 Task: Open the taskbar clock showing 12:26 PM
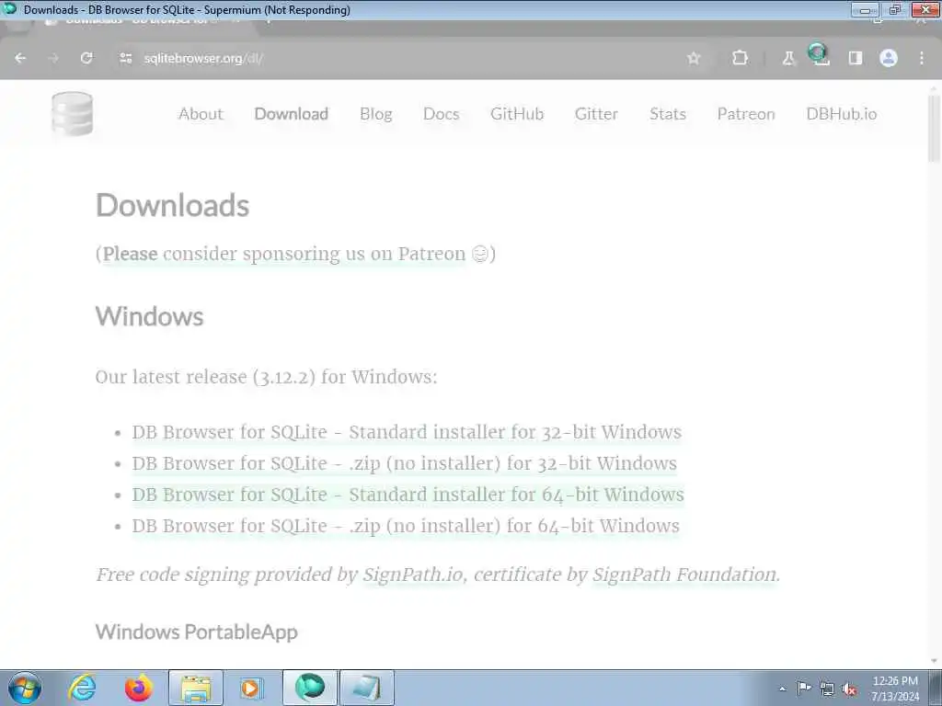click(895, 689)
